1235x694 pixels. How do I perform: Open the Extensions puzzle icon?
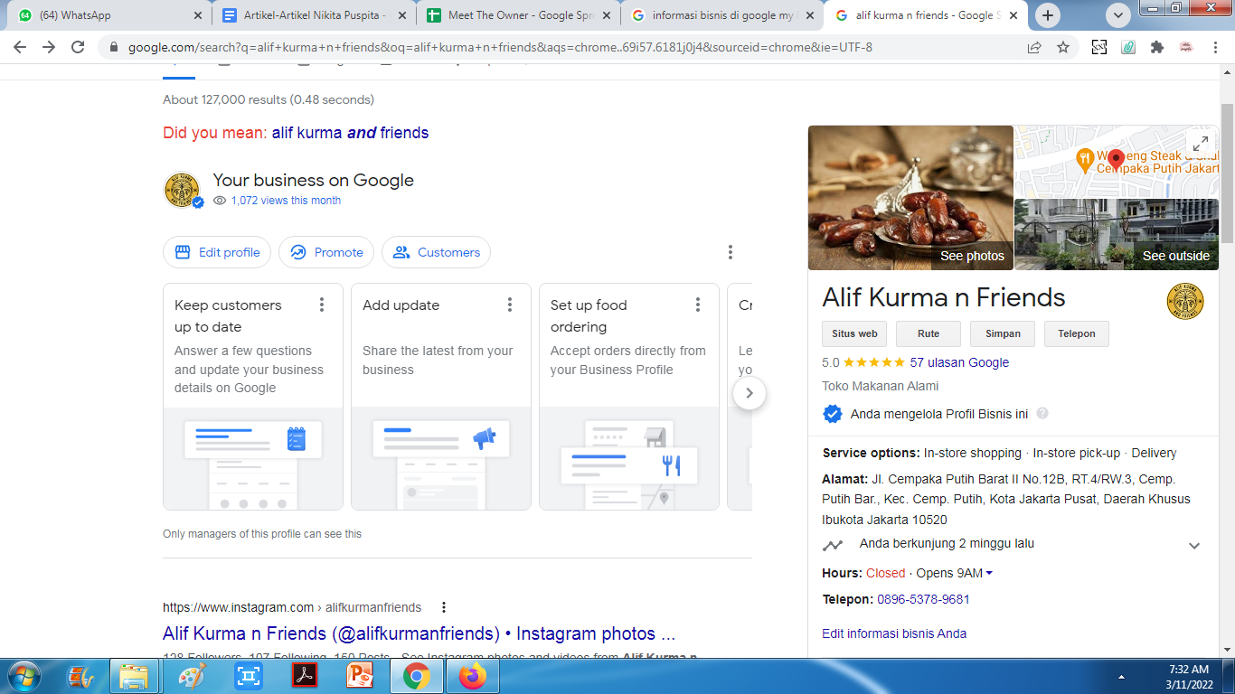point(1156,47)
